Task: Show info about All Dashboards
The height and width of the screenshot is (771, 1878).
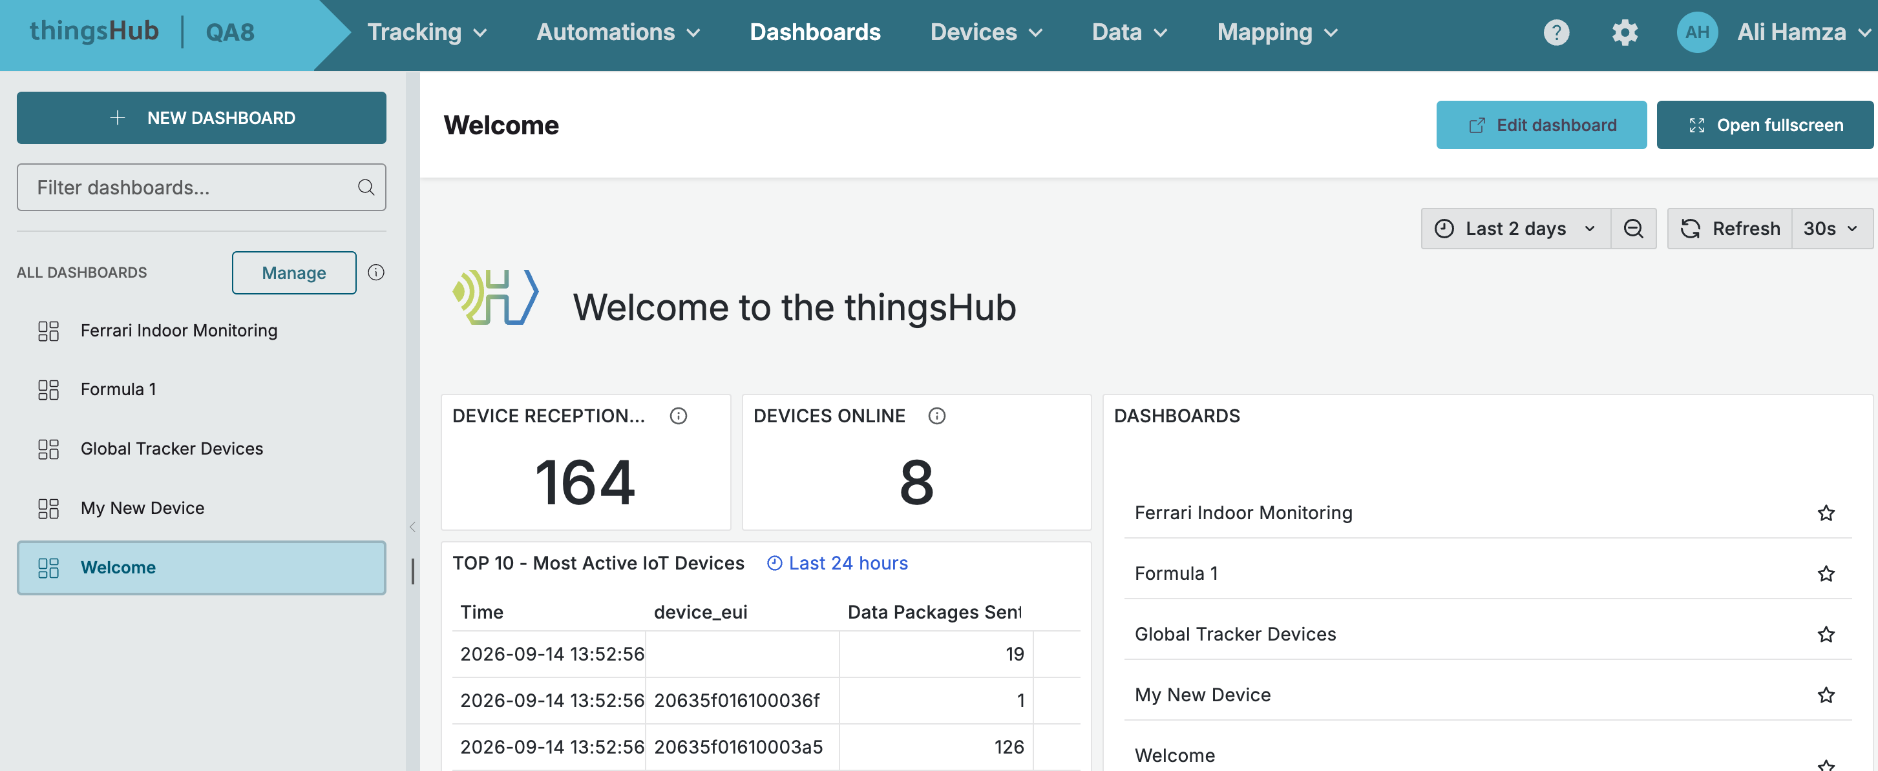Action: pos(376,272)
